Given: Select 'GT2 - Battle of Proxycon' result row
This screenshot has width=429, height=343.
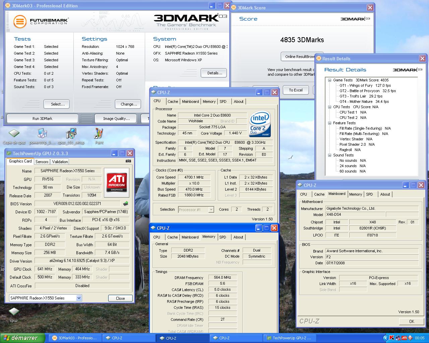Looking at the screenshot, I should [368, 91].
